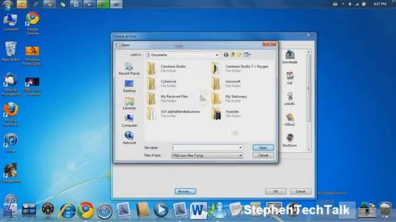Click Cancel in Choose an Icon window
The height and width of the screenshot is (222, 396).
point(300,191)
